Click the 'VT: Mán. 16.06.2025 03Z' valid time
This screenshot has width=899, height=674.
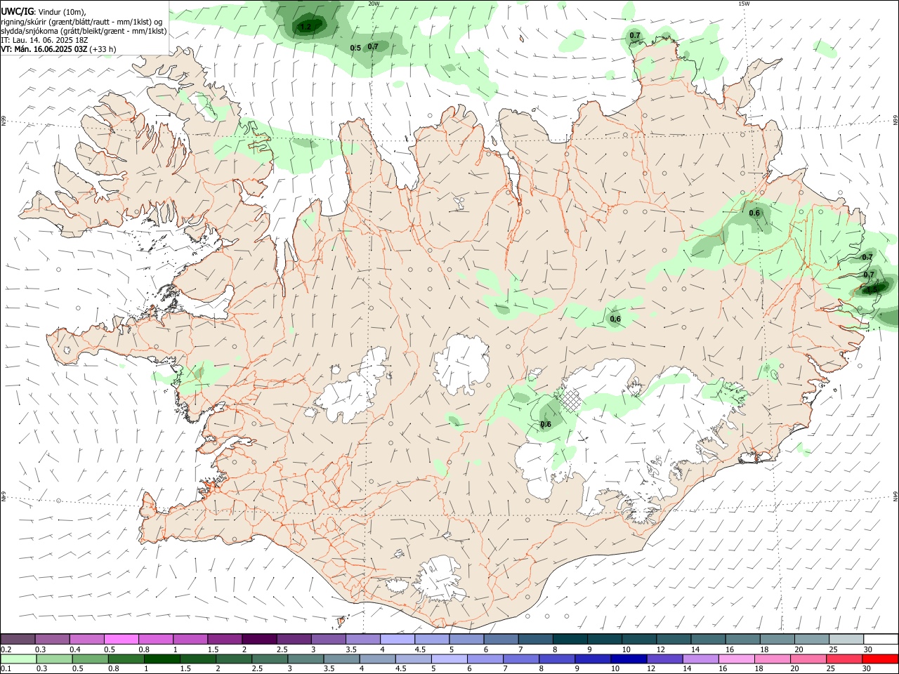(x=44, y=49)
